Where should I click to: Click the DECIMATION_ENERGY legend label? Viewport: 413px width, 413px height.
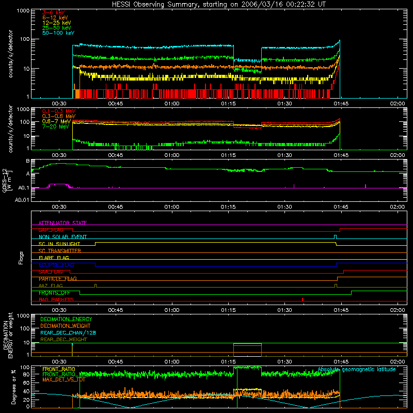click(x=66, y=319)
